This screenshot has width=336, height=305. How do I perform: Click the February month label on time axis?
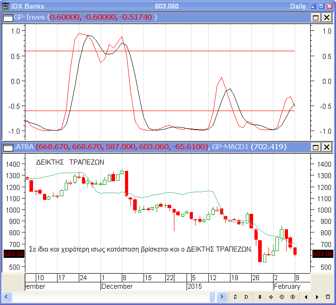[x=287, y=286]
